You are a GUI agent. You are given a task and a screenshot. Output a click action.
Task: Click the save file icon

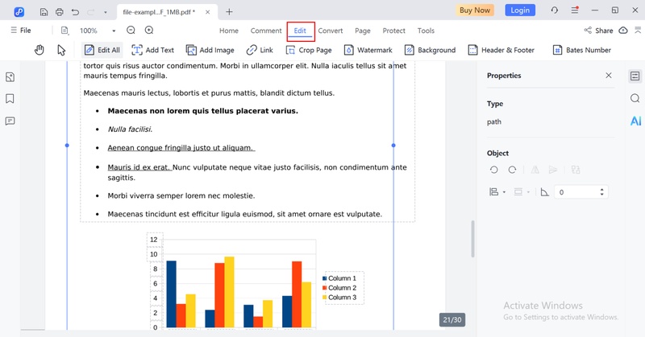point(44,12)
